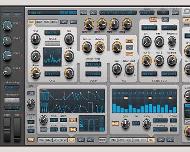Select the OSC1 tab
This screenshot has height=152, width=190.
[x=32, y=22]
